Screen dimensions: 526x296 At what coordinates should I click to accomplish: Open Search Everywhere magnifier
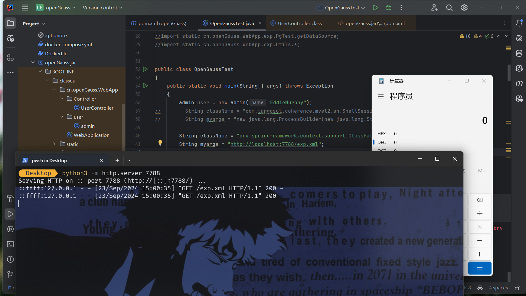(449, 8)
